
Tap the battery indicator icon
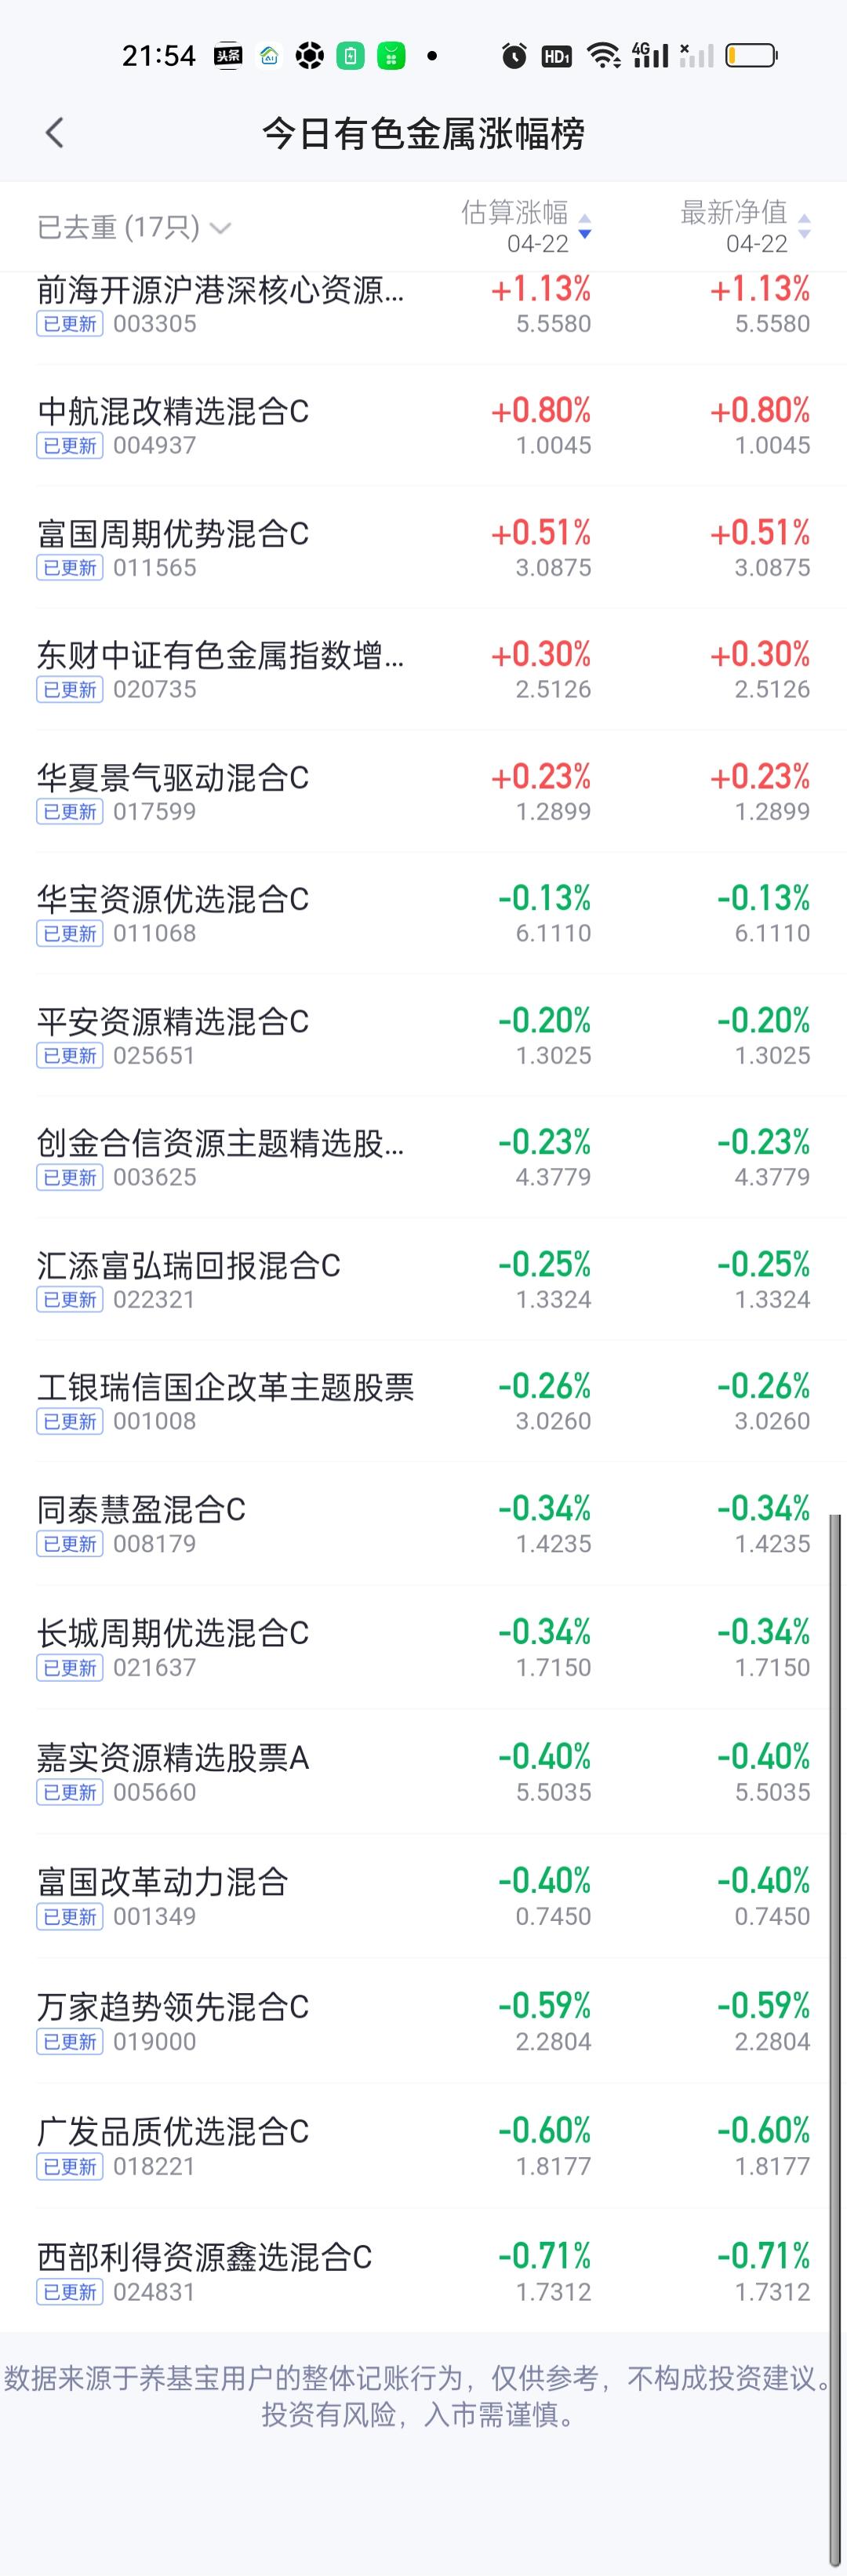tap(751, 55)
